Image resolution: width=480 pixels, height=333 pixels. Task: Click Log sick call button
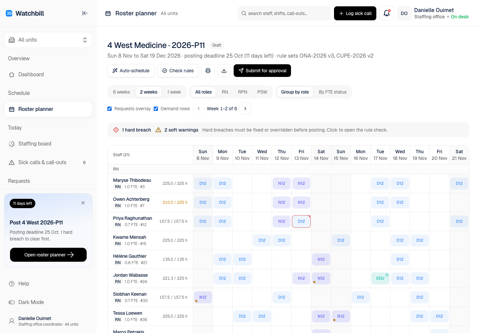click(355, 13)
